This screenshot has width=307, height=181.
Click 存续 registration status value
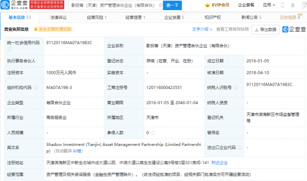click(x=170, y=61)
